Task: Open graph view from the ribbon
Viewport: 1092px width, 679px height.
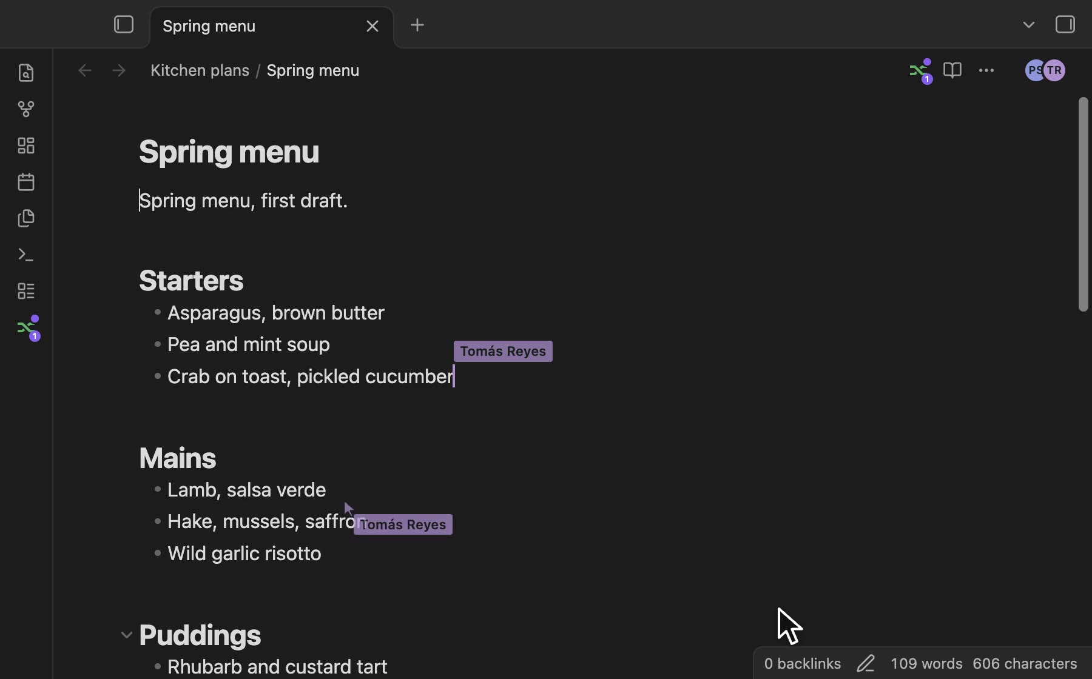Action: [26, 109]
